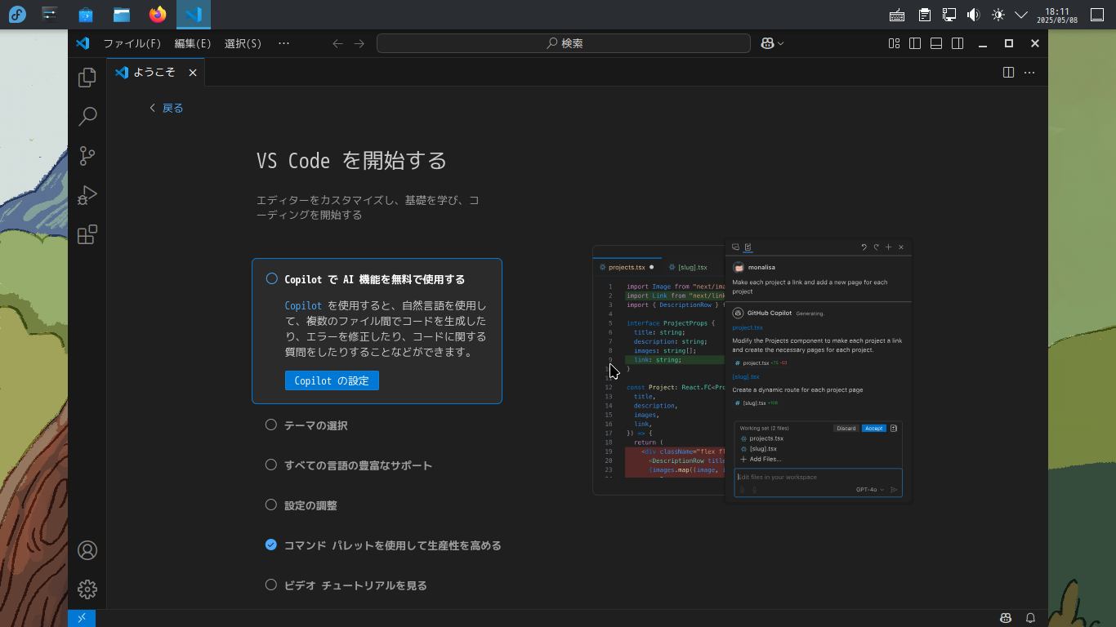1116x627 pixels.
Task: Select the 設定の調整 step
Action: pyautogui.click(x=310, y=505)
